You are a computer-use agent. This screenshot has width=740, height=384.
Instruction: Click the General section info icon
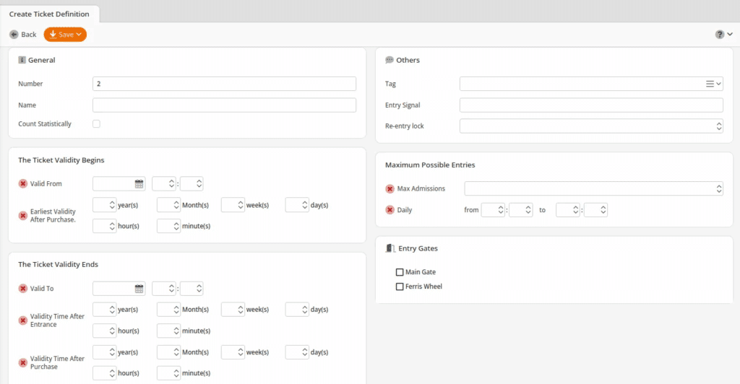coord(22,60)
